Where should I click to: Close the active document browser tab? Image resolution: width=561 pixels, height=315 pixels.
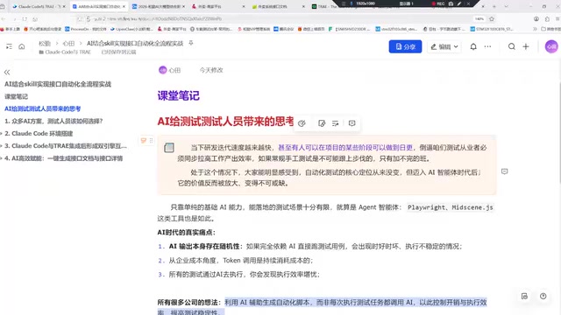pos(124,6)
